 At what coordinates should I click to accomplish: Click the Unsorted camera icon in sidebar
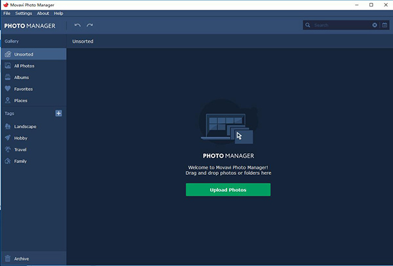[x=8, y=54]
